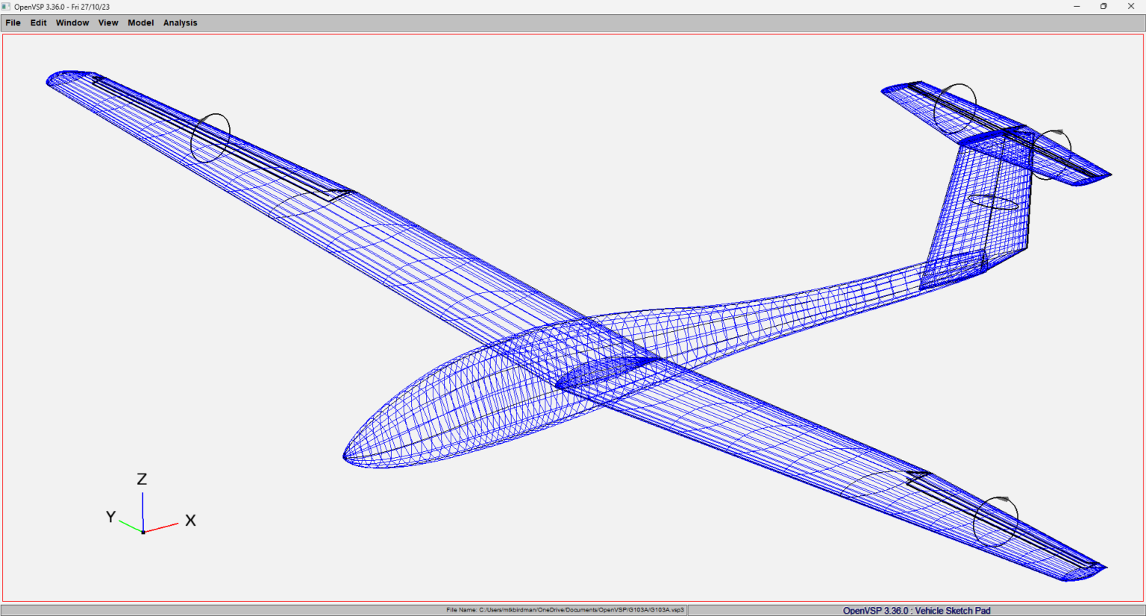The width and height of the screenshot is (1146, 616).
Task: Click the Z axis label of the orientation triad
Action: (x=142, y=480)
